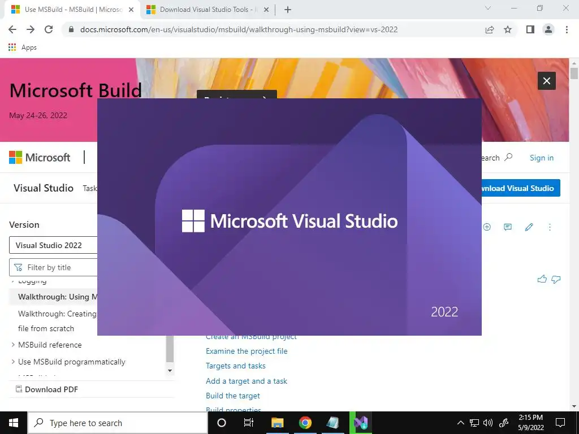Click the taskbar clock showing 2:15 PM
Image resolution: width=579 pixels, height=434 pixels.
[530, 423]
